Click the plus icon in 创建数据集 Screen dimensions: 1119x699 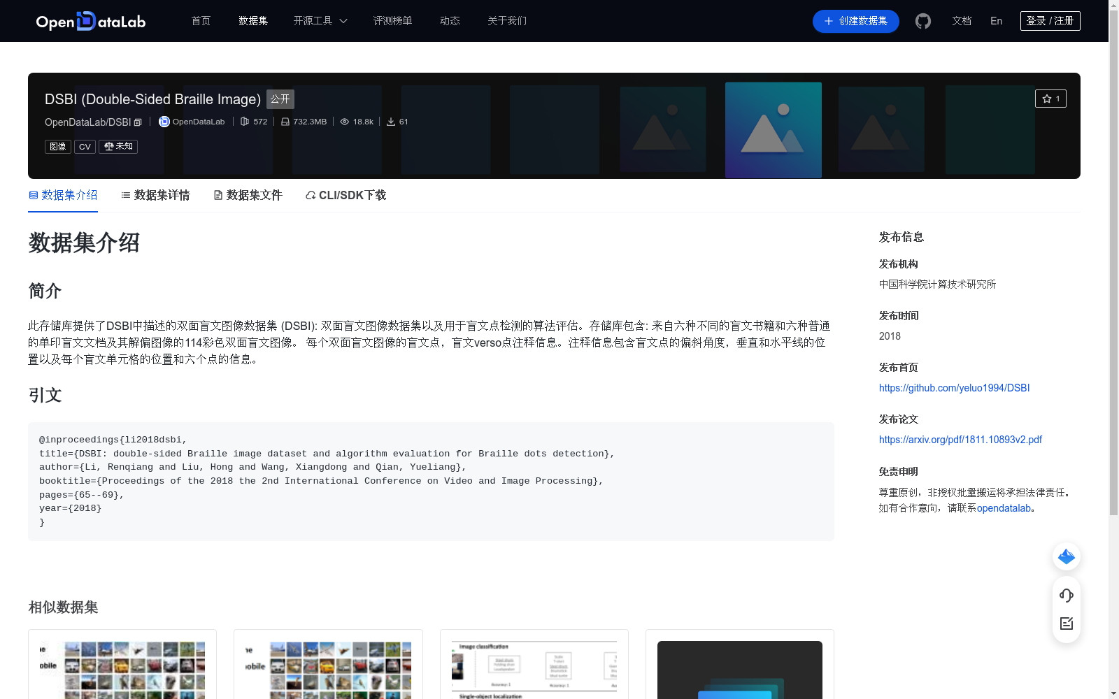(829, 21)
